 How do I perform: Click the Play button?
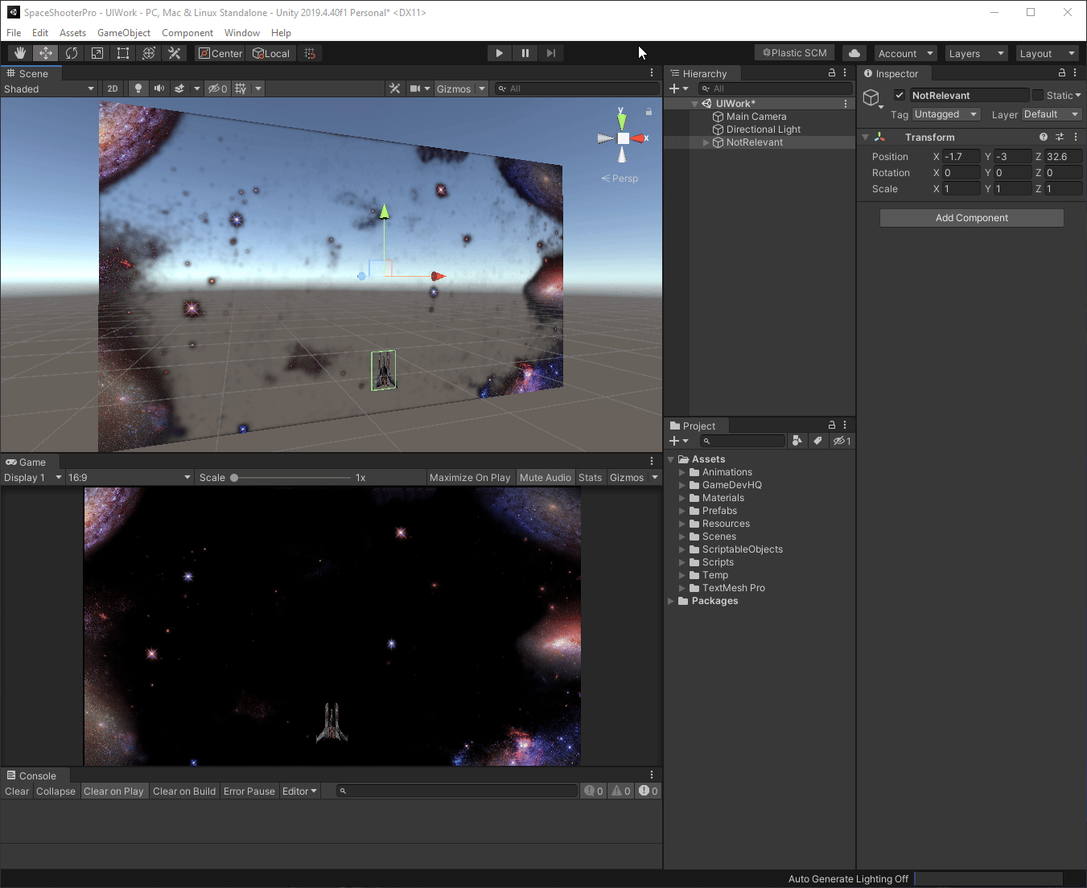(500, 53)
